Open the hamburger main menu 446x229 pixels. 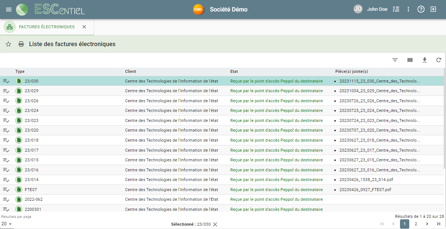(9, 9)
